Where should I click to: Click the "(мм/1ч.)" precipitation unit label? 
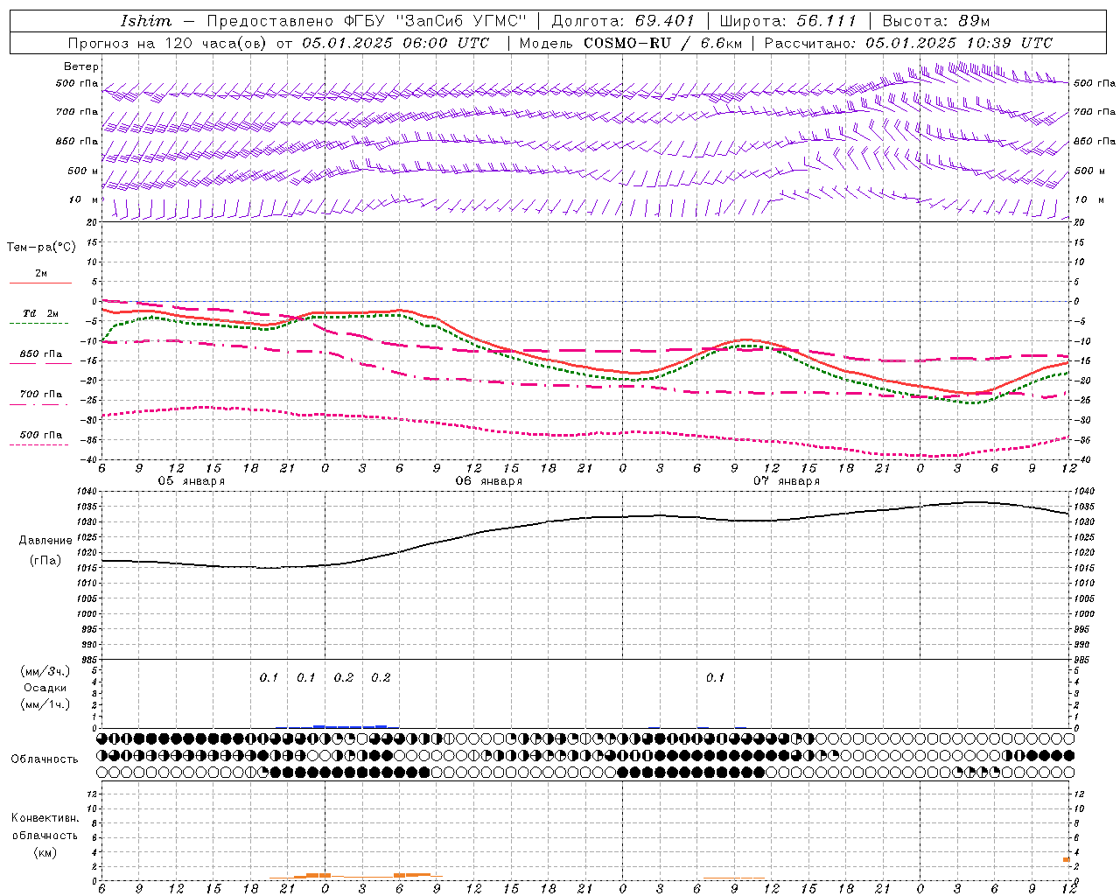[45, 704]
